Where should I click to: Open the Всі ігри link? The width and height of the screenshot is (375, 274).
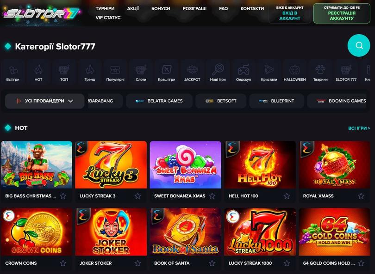point(359,128)
